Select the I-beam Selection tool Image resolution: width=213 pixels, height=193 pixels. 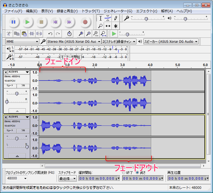pyautogui.click(x=100, y=18)
